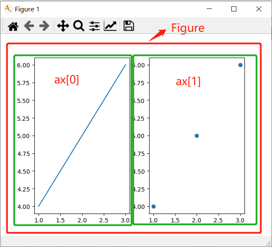Viewport: 272px width, 247px height.
Task: Click y-tick label 5.50 on left plot
Action: point(23,100)
